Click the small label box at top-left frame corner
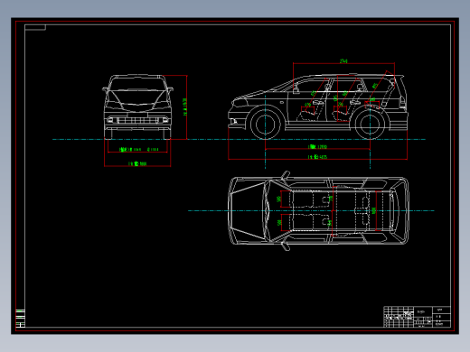This screenshot has width=470, height=352. [35, 27]
